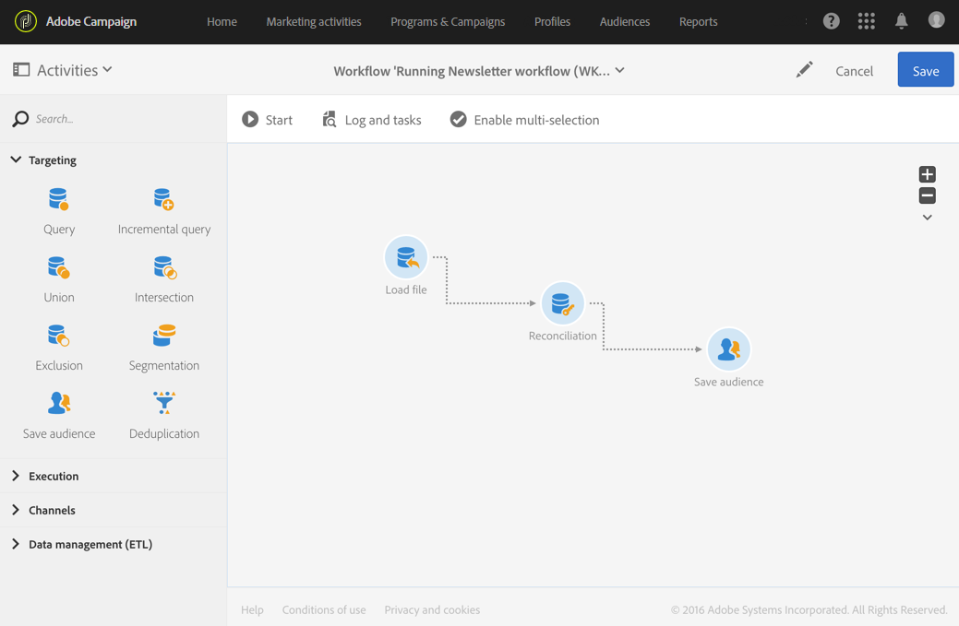Select the Segmentation activity icon

pos(163,337)
